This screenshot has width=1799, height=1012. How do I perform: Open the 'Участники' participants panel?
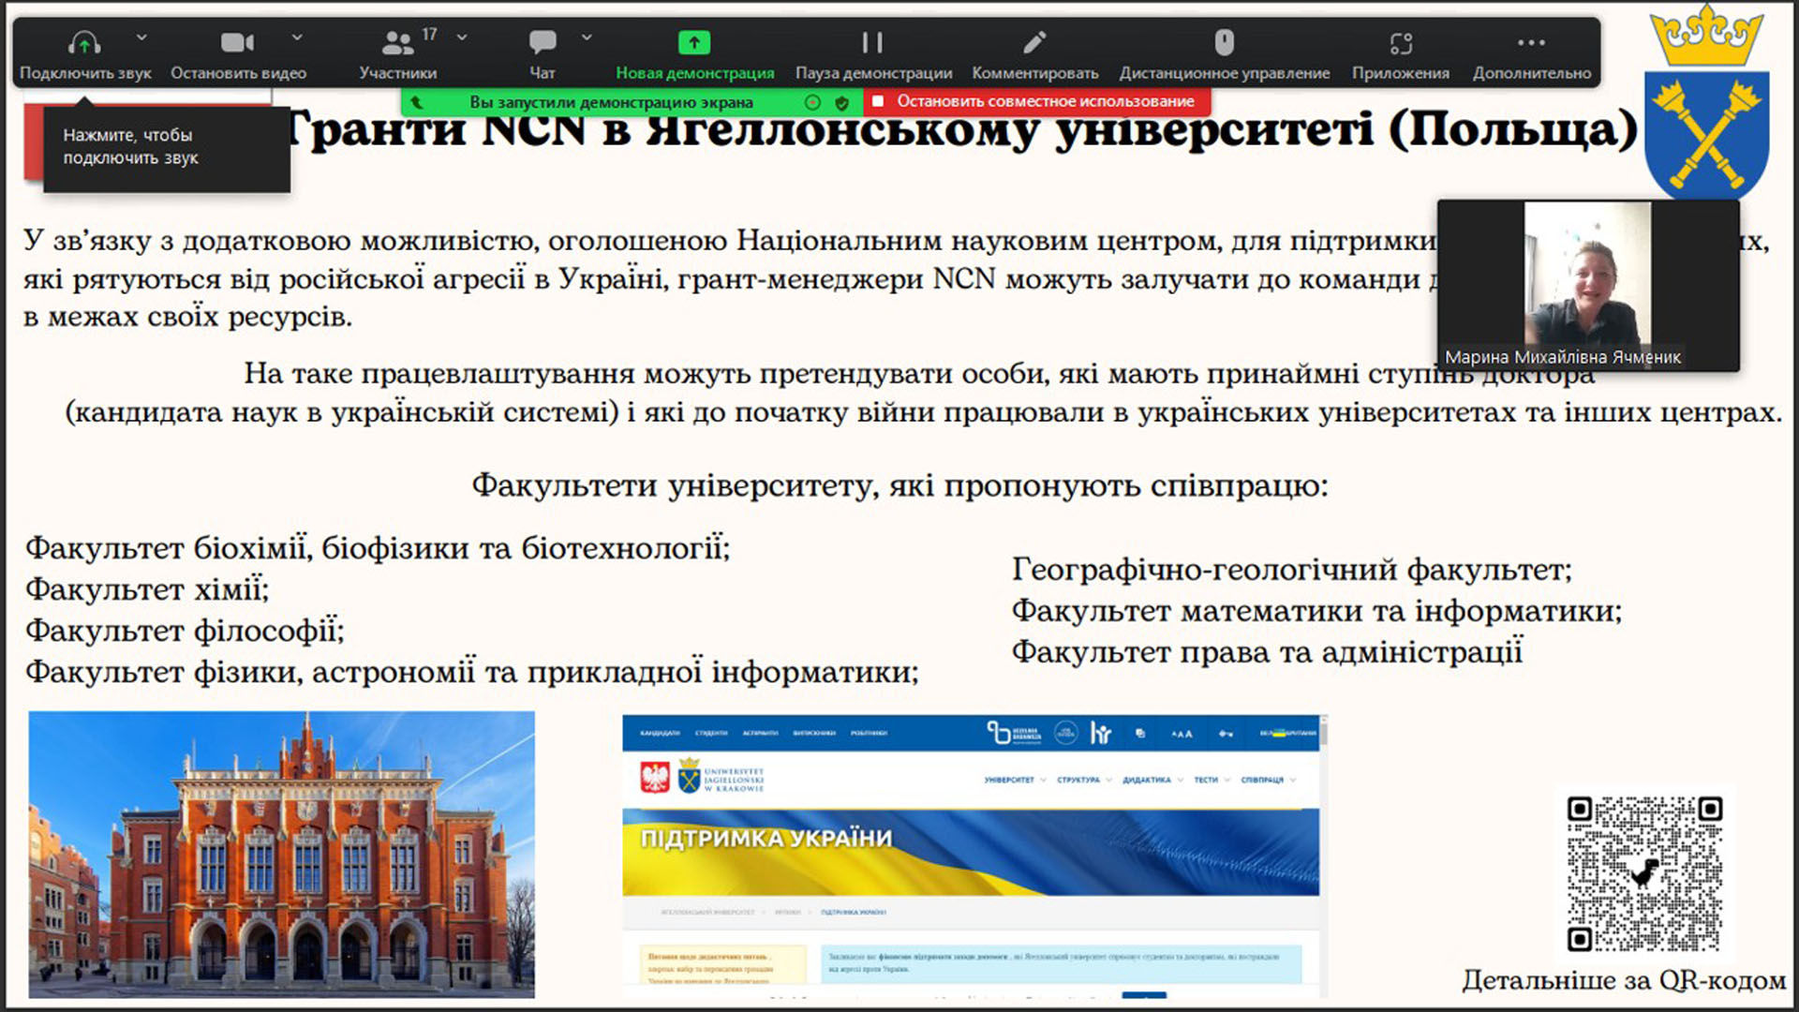397,43
